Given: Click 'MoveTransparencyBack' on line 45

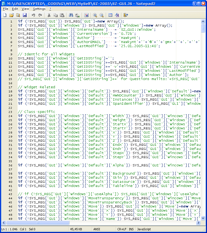Looking at the screenshot, I should tap(110, 202).
